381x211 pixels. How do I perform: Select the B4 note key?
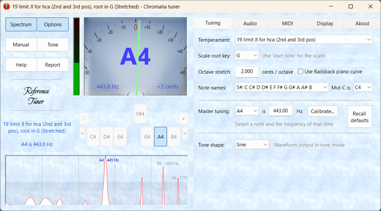(174, 137)
